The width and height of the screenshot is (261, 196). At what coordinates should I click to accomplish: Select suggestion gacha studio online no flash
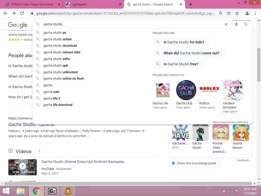(x=63, y=79)
